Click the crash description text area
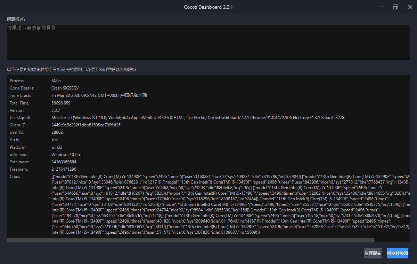 click(x=208, y=42)
